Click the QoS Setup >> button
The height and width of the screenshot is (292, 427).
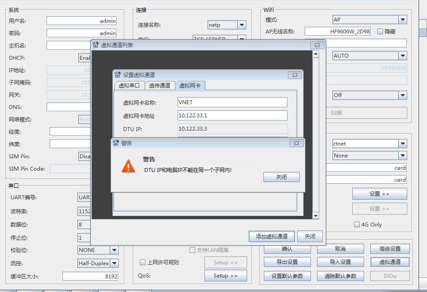[226, 276]
